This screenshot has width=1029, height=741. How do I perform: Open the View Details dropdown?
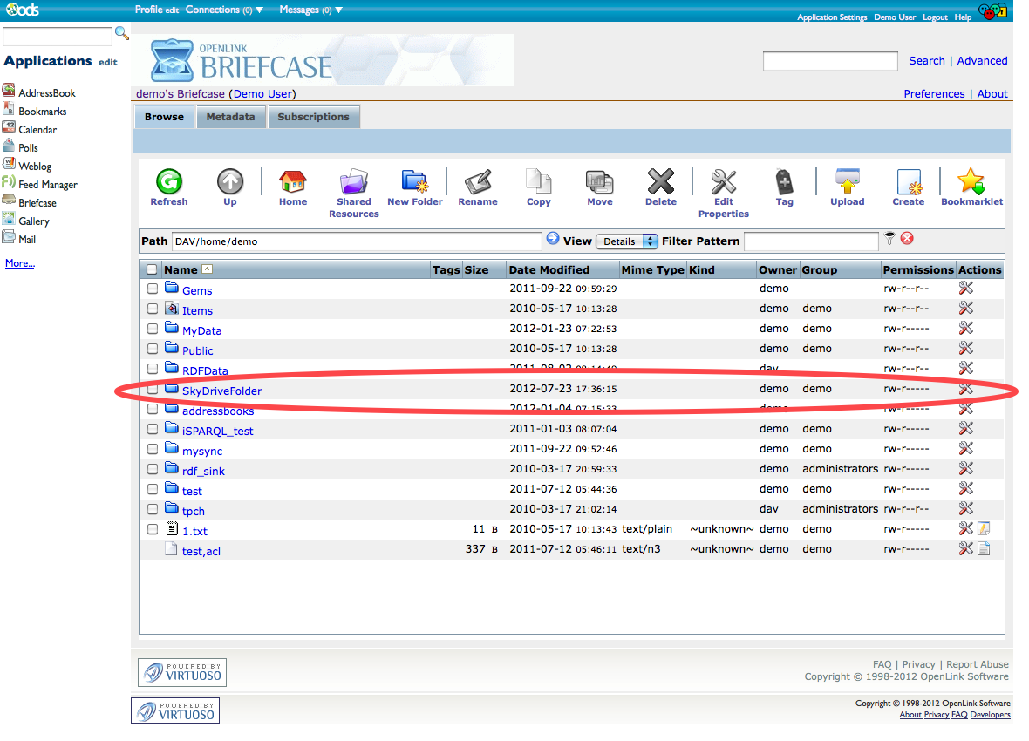click(626, 241)
